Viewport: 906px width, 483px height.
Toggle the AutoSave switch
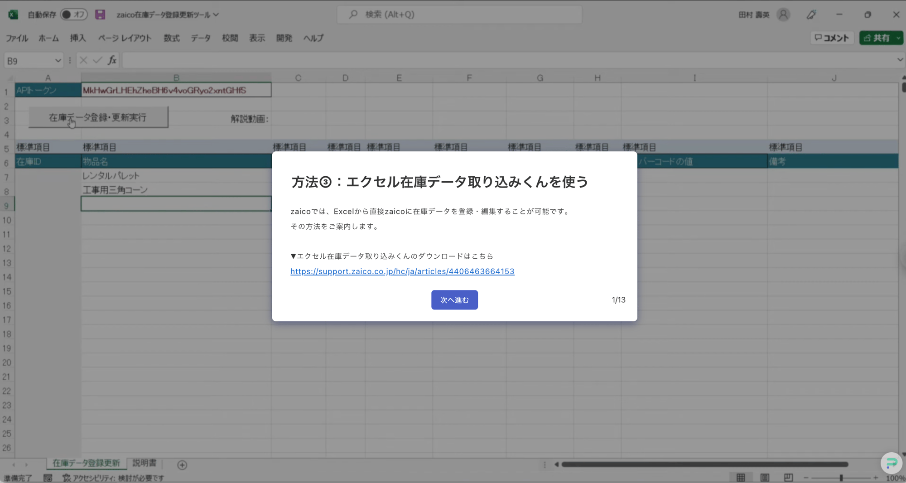pyautogui.click(x=74, y=14)
